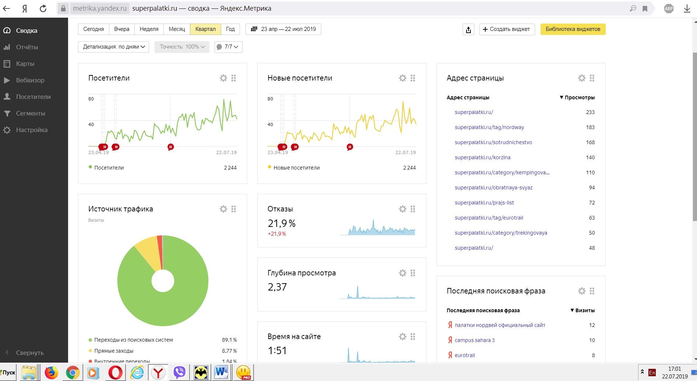Click the Библиотека виджетов button
Viewport: 697px width, 381px height.
tap(573, 29)
